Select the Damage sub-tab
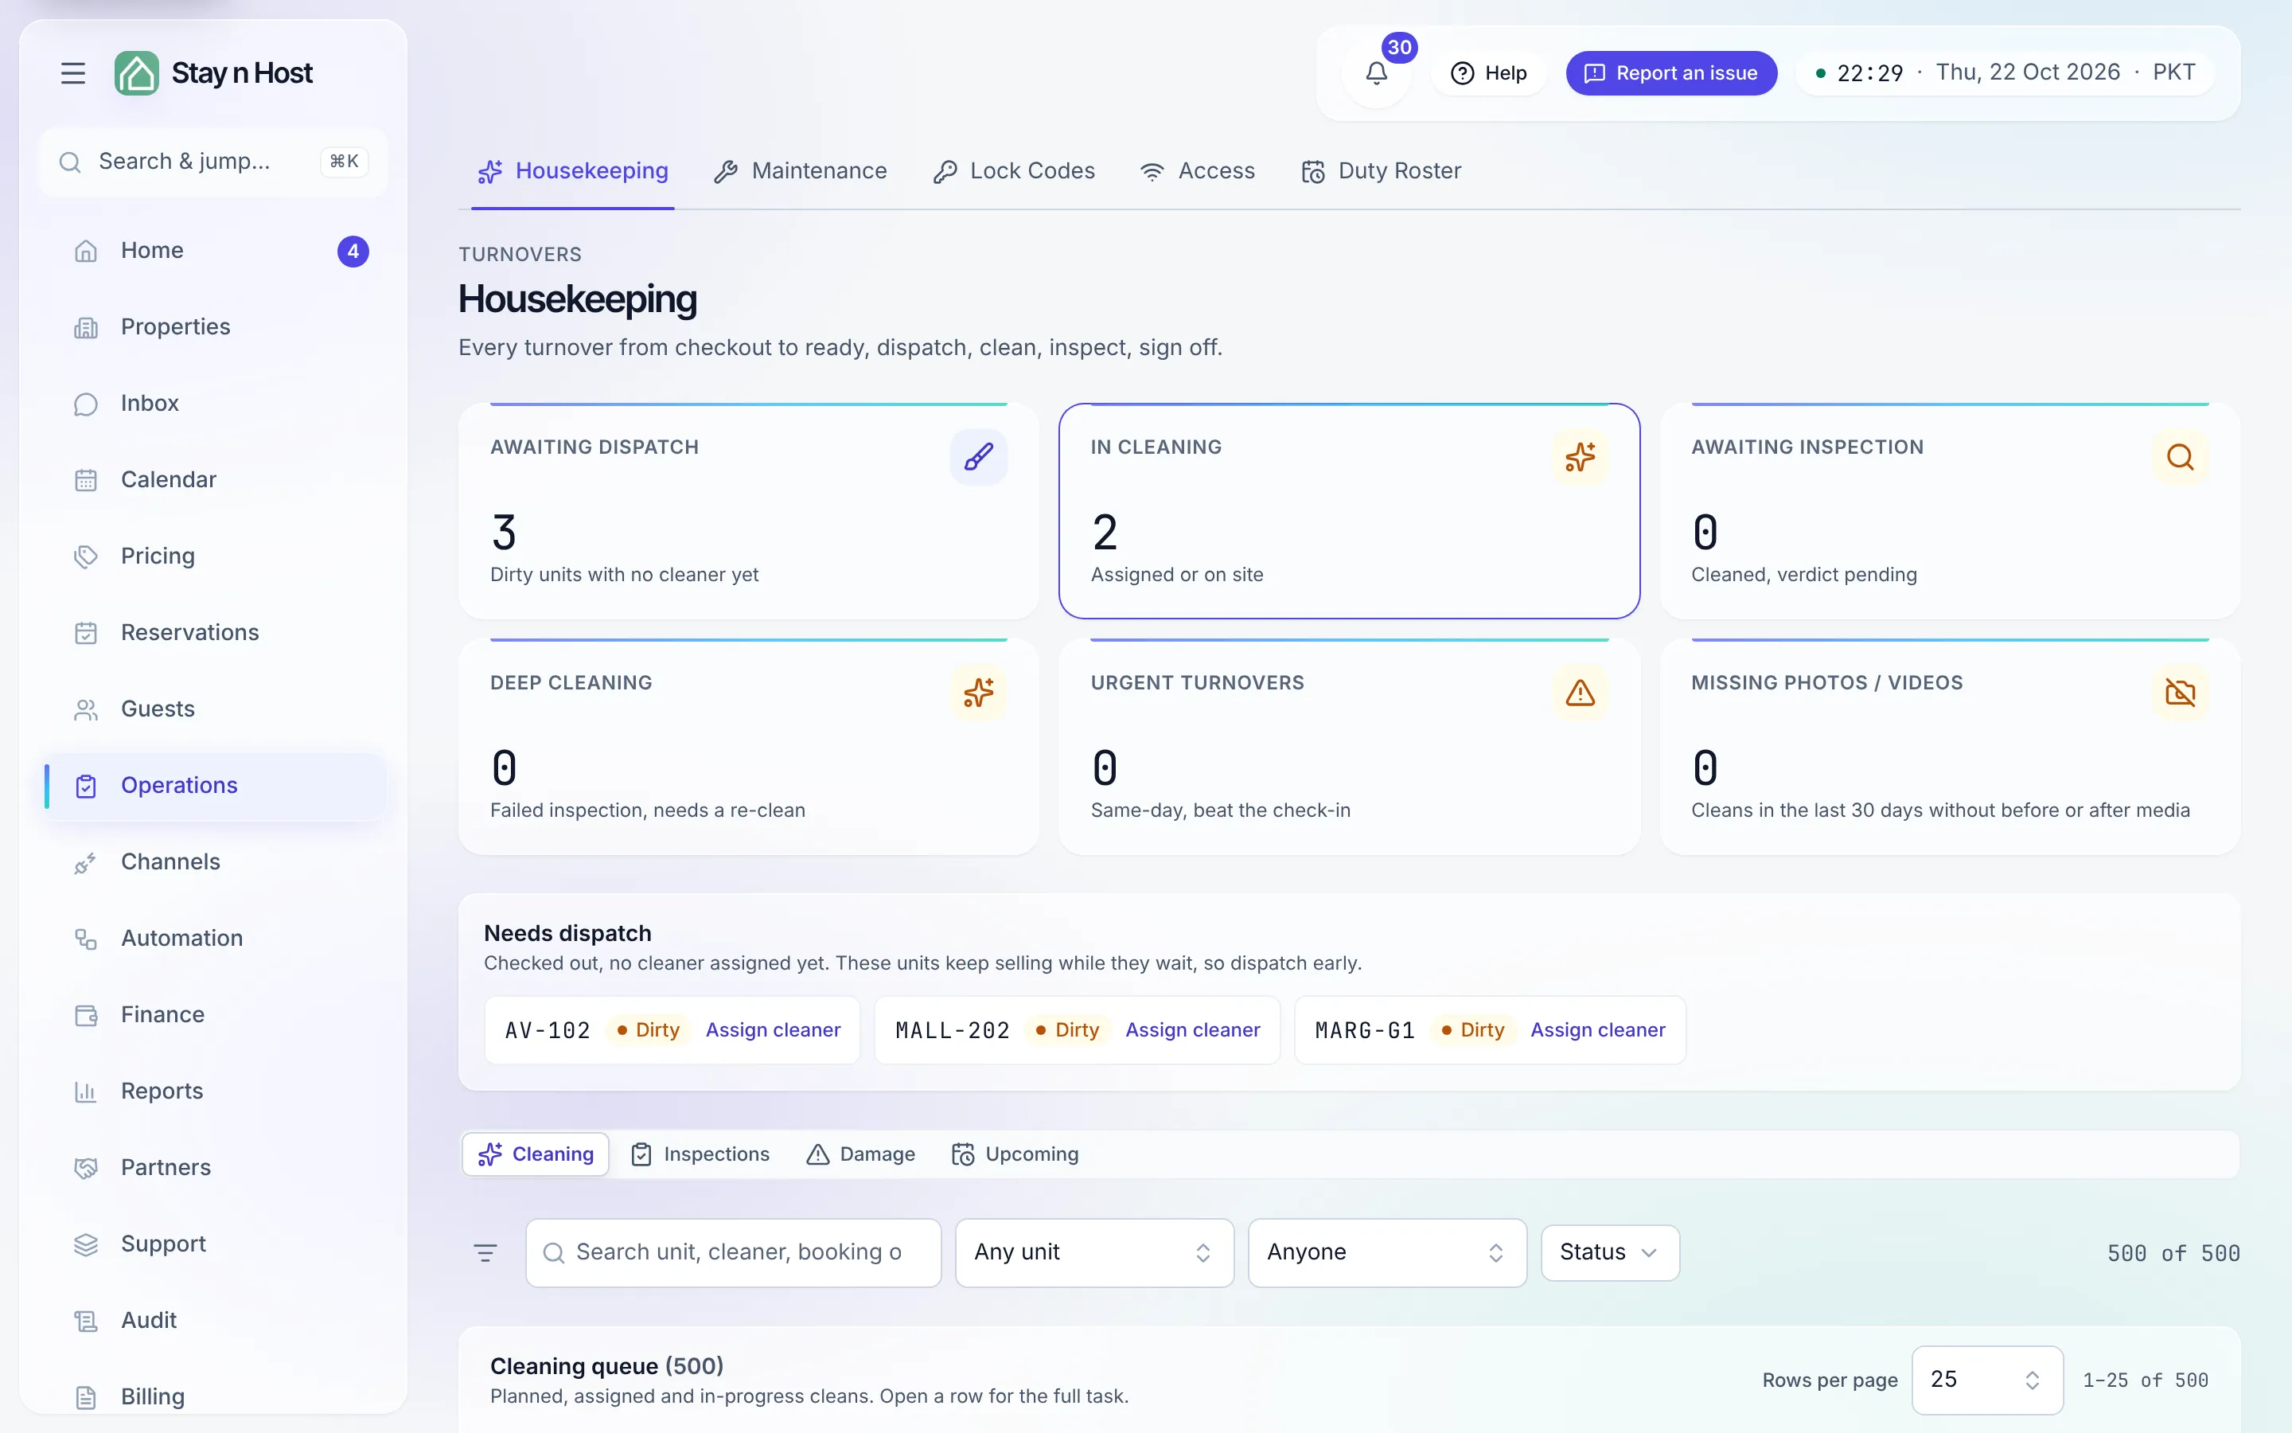The image size is (2292, 1433). click(861, 1154)
